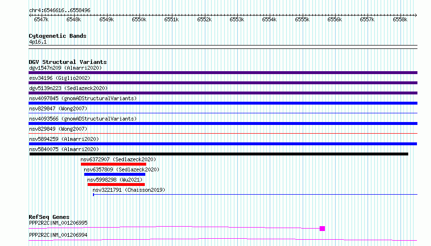The height and width of the screenshot is (246, 431).
Task: Click label nsv6357809 (Sedlazeck2020)
Action: [122, 169]
